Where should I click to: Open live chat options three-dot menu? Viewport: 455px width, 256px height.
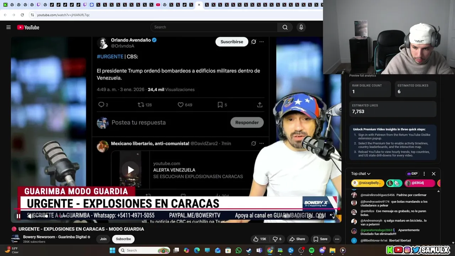click(x=424, y=174)
